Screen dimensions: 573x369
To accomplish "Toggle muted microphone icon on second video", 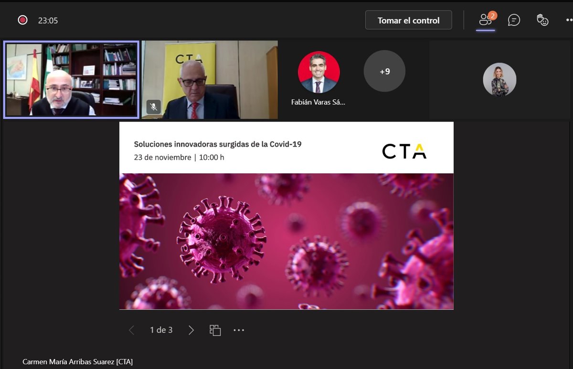I will click(153, 107).
